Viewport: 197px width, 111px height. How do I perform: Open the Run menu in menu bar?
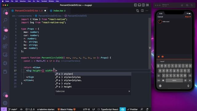click(x=38, y=1)
